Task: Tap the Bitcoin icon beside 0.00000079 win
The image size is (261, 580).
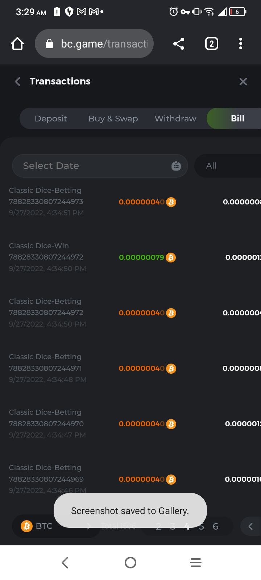Action: click(171, 257)
